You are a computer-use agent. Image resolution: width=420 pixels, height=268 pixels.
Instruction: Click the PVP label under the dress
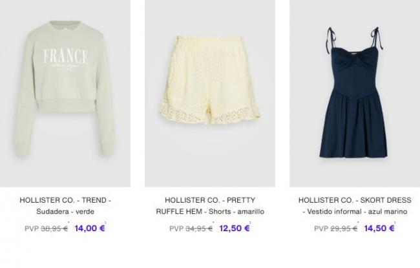point(321,229)
